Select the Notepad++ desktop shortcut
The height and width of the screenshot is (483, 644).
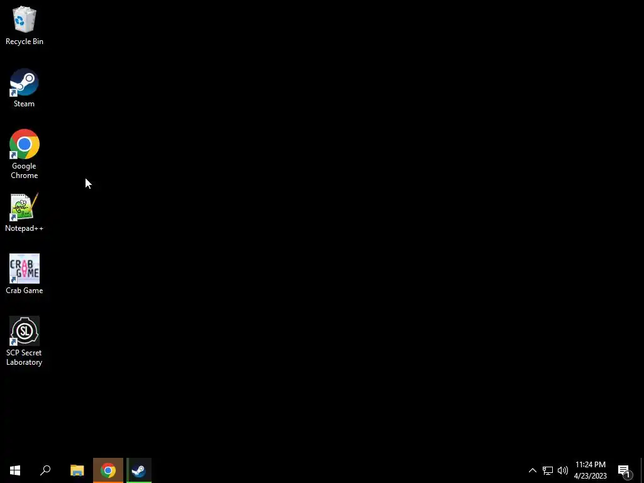(x=25, y=213)
